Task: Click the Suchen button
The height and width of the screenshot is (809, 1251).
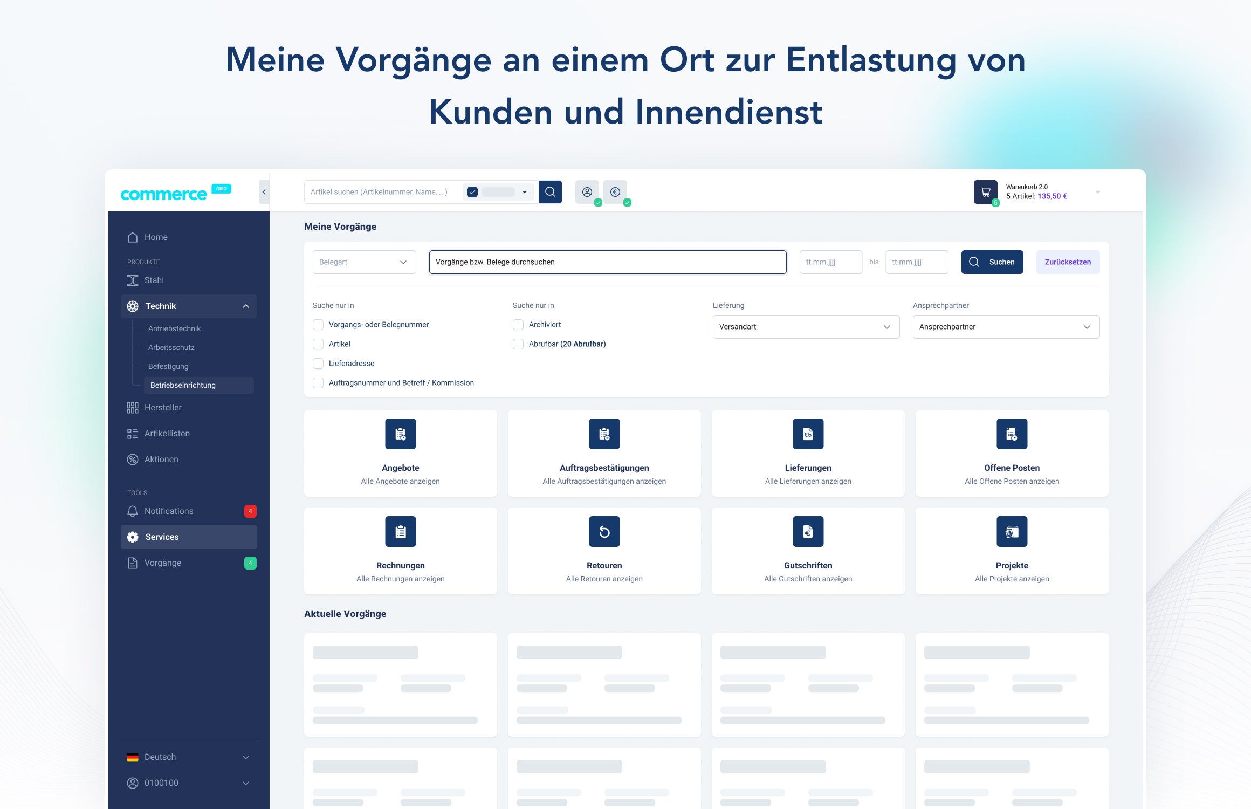Action: (992, 262)
